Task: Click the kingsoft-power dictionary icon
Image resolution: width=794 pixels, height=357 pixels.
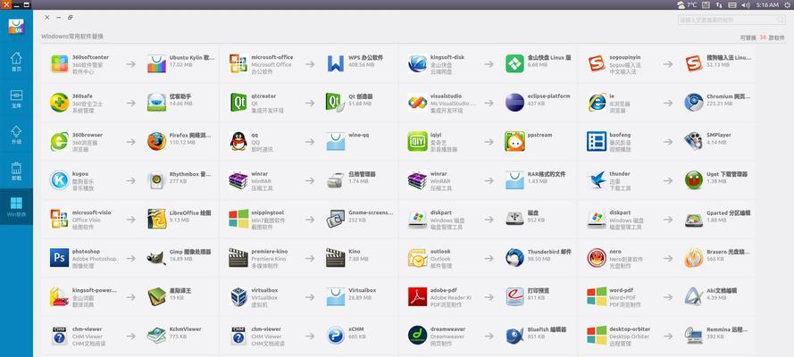Action: tap(59, 297)
